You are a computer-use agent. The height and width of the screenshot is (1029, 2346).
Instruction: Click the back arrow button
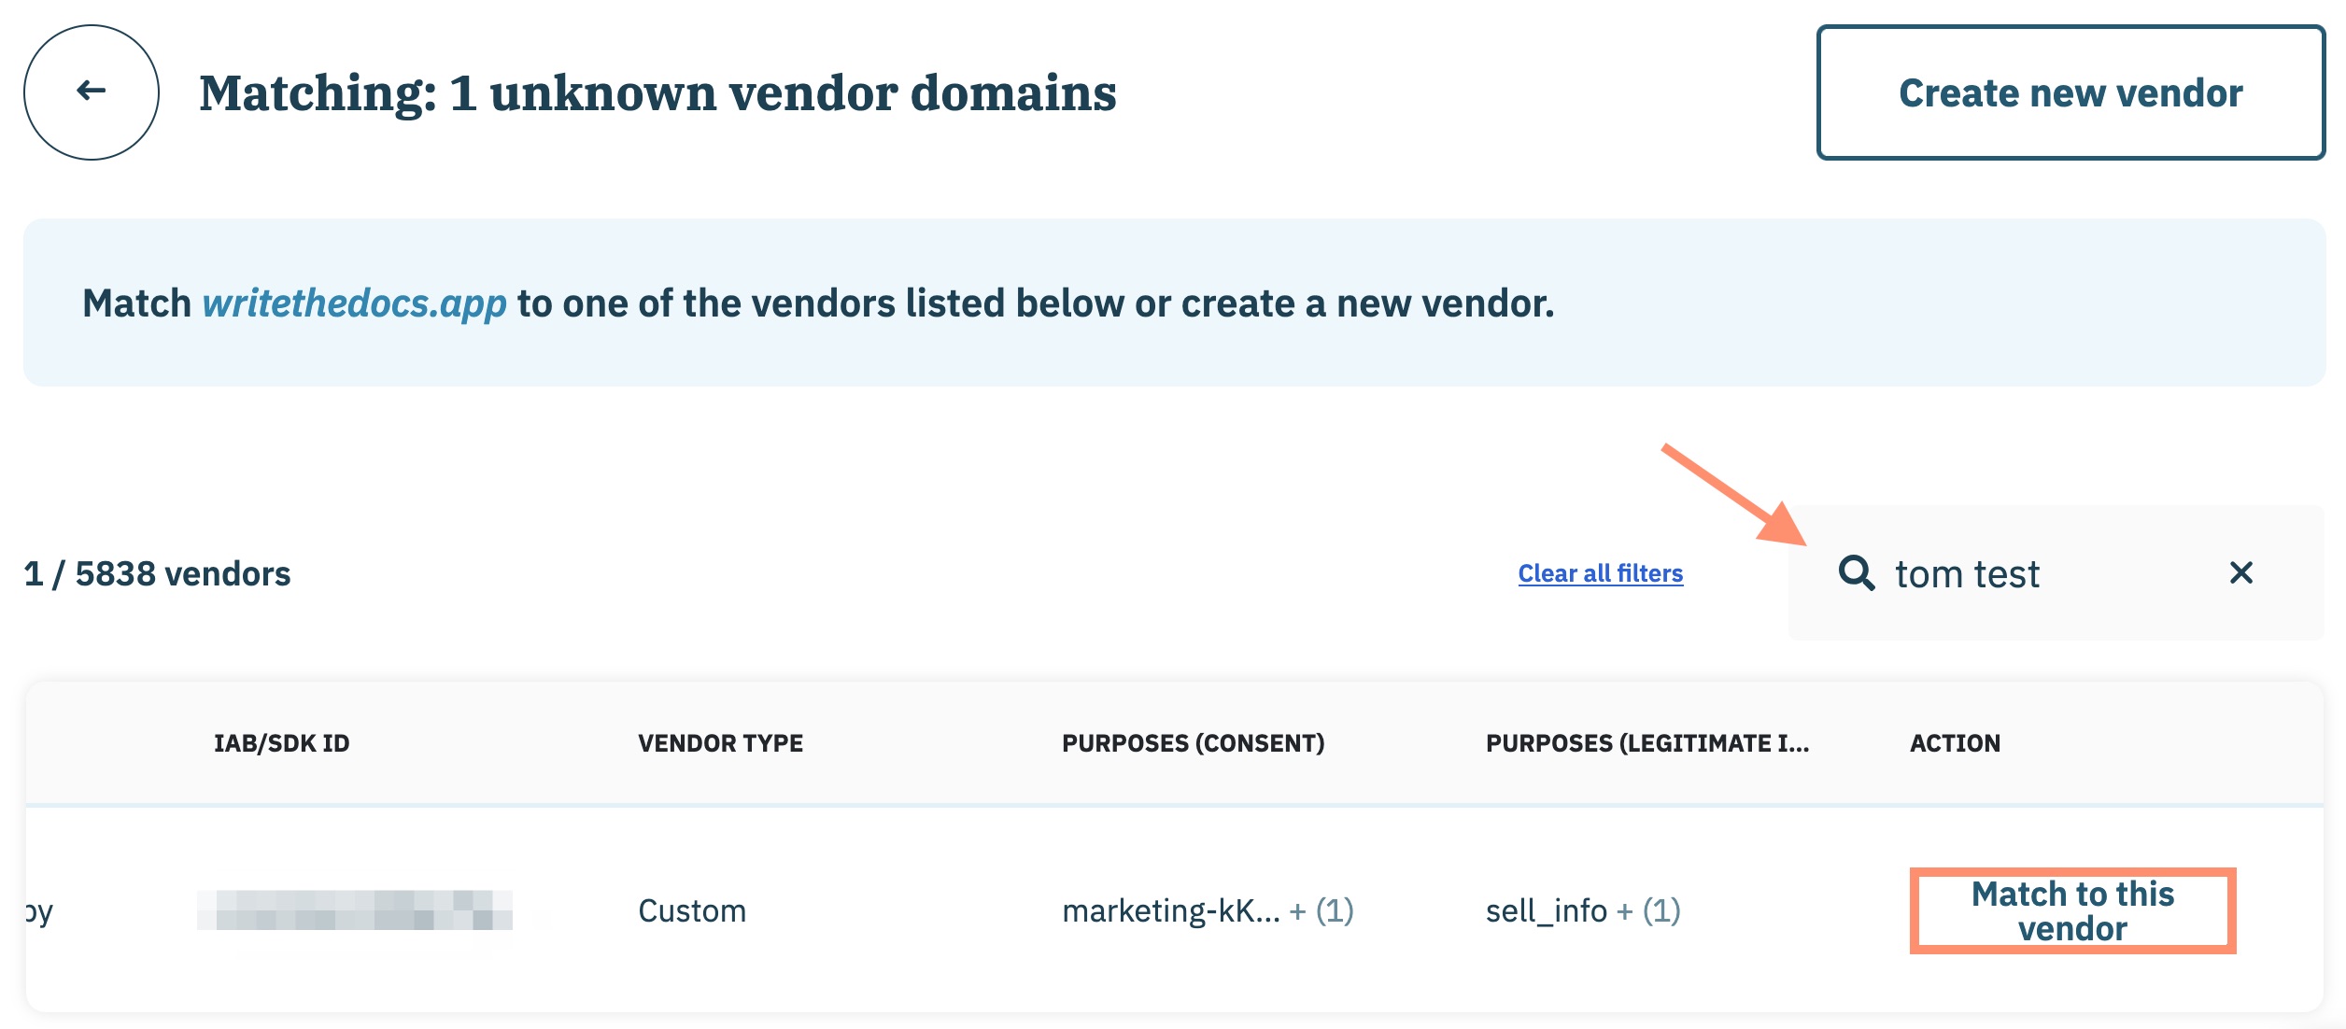pos(92,92)
